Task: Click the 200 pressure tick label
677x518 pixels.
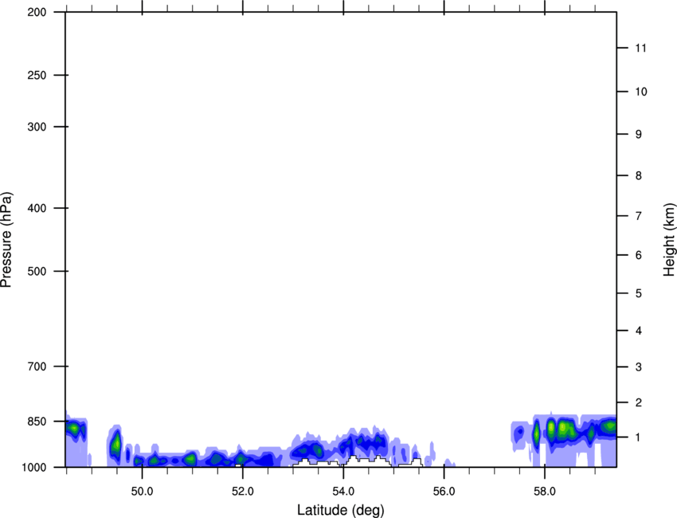Action: [x=37, y=12]
